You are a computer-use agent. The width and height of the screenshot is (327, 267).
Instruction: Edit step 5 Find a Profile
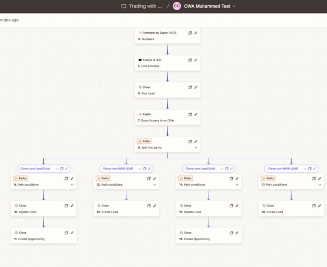click(196, 60)
